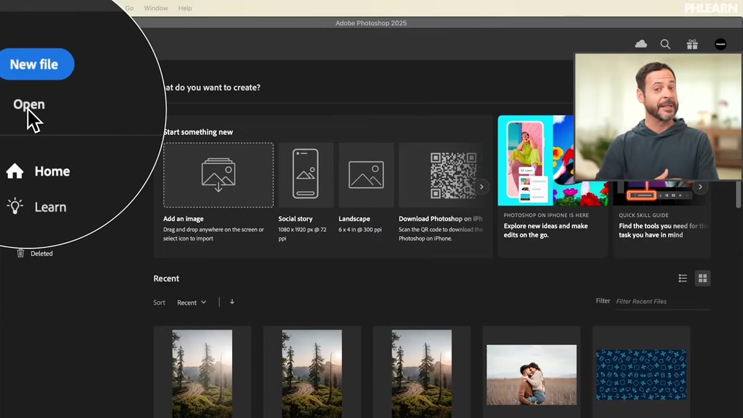This screenshot has width=743, height=418.
Task: Choose the Social story phone preset icon
Action: (305, 173)
